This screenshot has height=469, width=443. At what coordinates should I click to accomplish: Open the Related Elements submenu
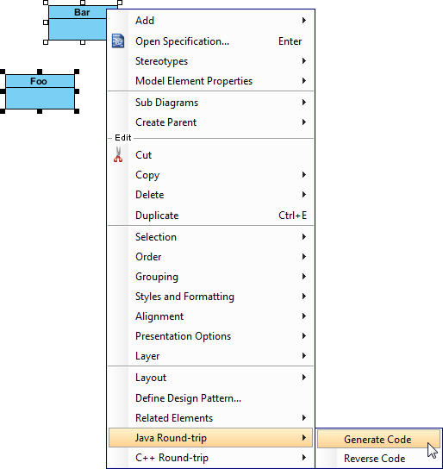(210, 418)
